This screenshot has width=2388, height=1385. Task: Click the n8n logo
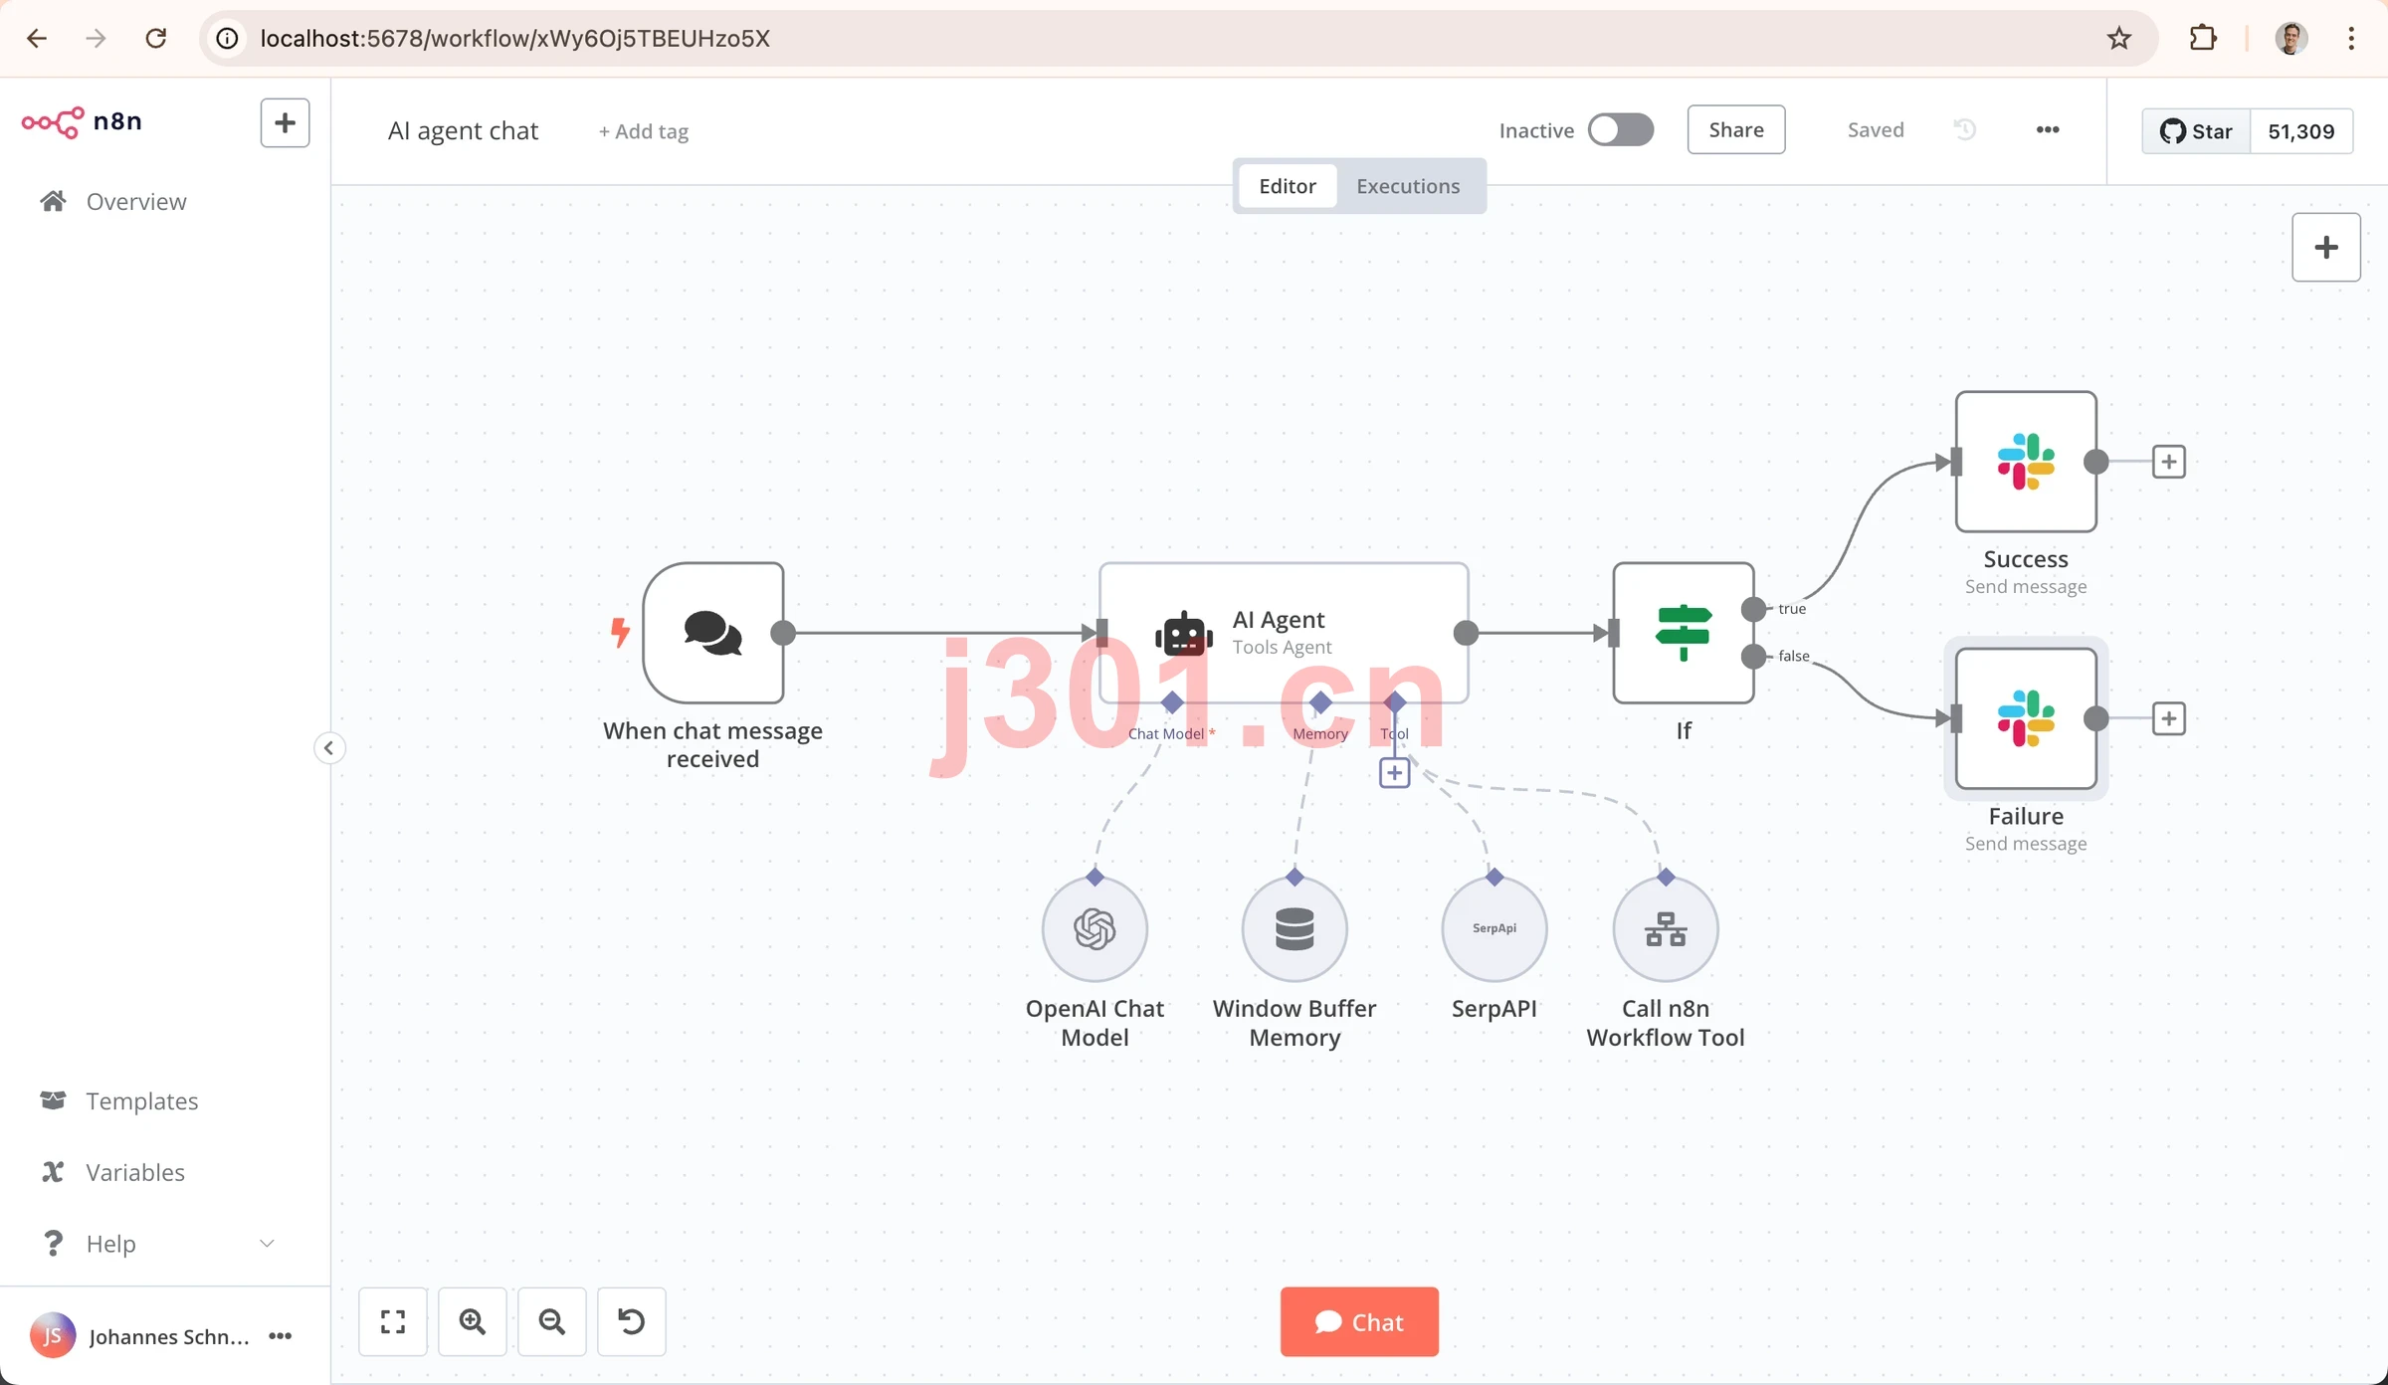click(82, 122)
